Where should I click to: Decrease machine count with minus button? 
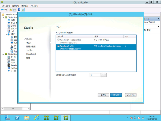[102, 75]
